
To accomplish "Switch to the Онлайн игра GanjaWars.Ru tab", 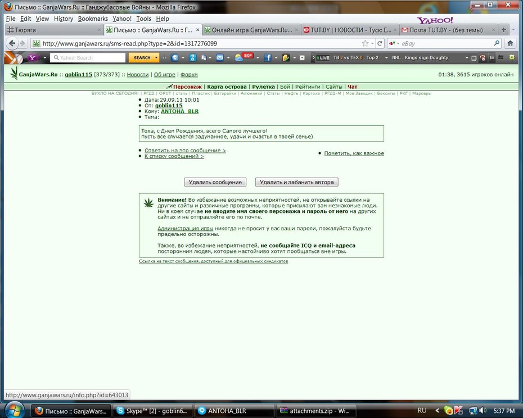I will pyautogui.click(x=251, y=30).
